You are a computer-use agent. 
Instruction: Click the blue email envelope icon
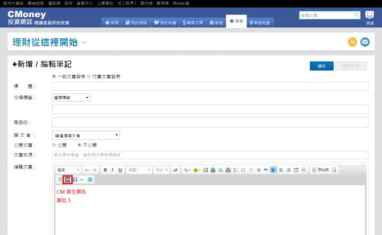point(365,42)
